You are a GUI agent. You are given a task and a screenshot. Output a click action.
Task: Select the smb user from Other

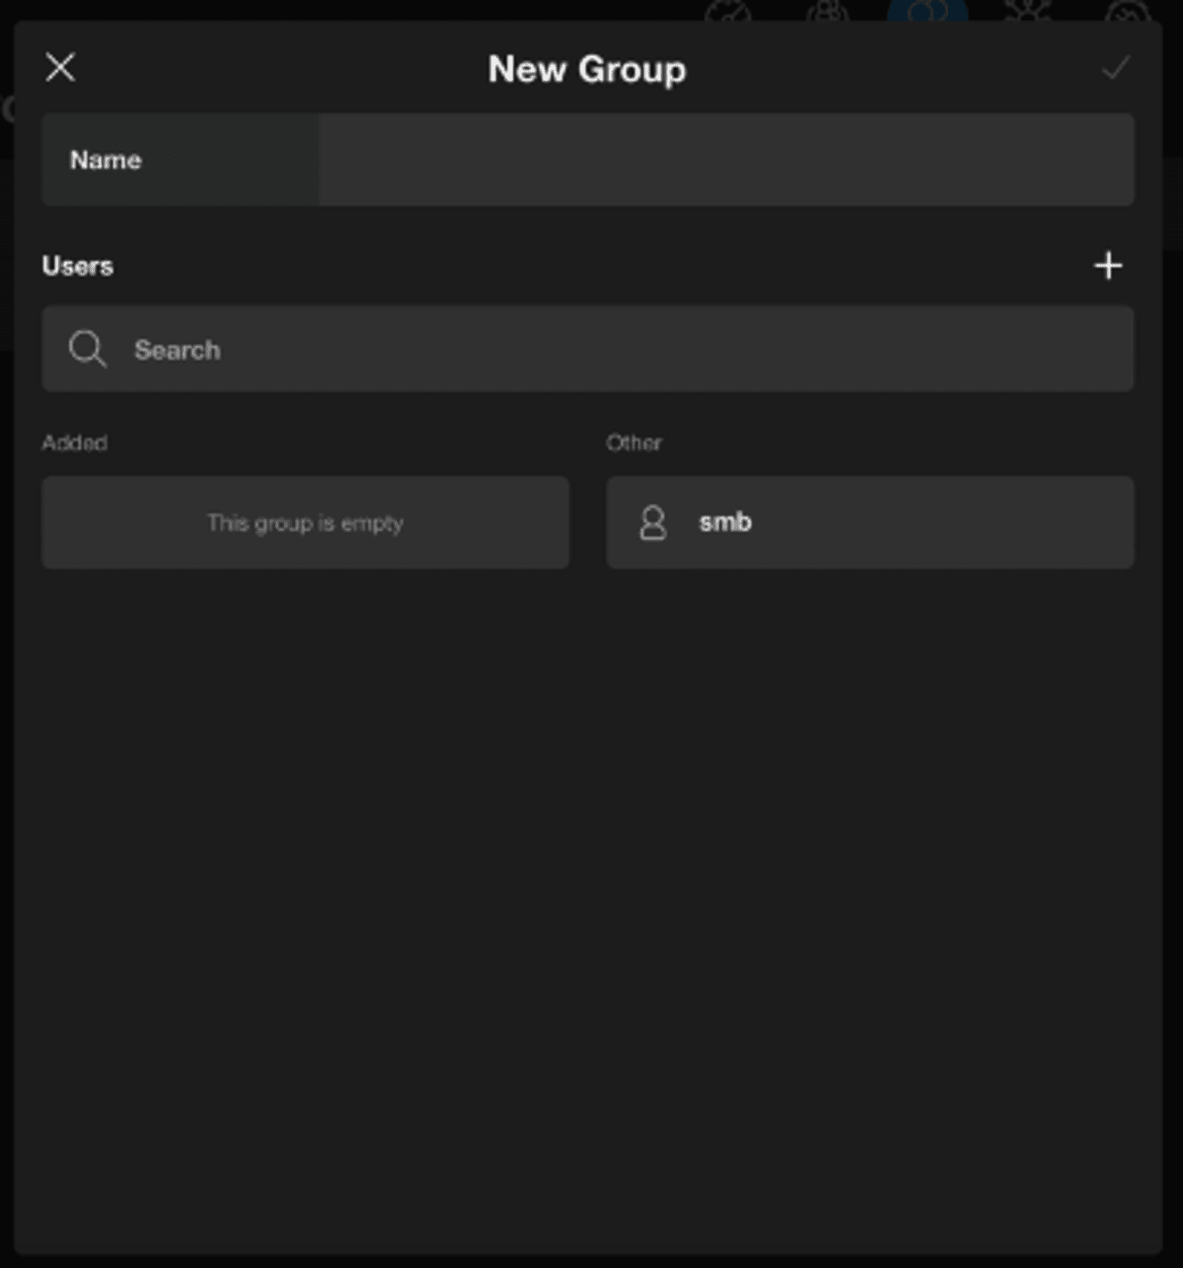870,522
